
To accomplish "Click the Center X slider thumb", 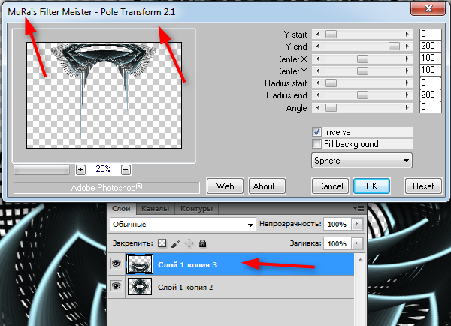I will pos(362,59).
